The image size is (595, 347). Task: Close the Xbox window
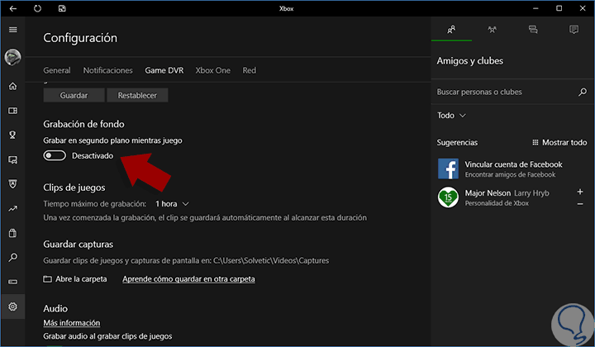coord(583,8)
